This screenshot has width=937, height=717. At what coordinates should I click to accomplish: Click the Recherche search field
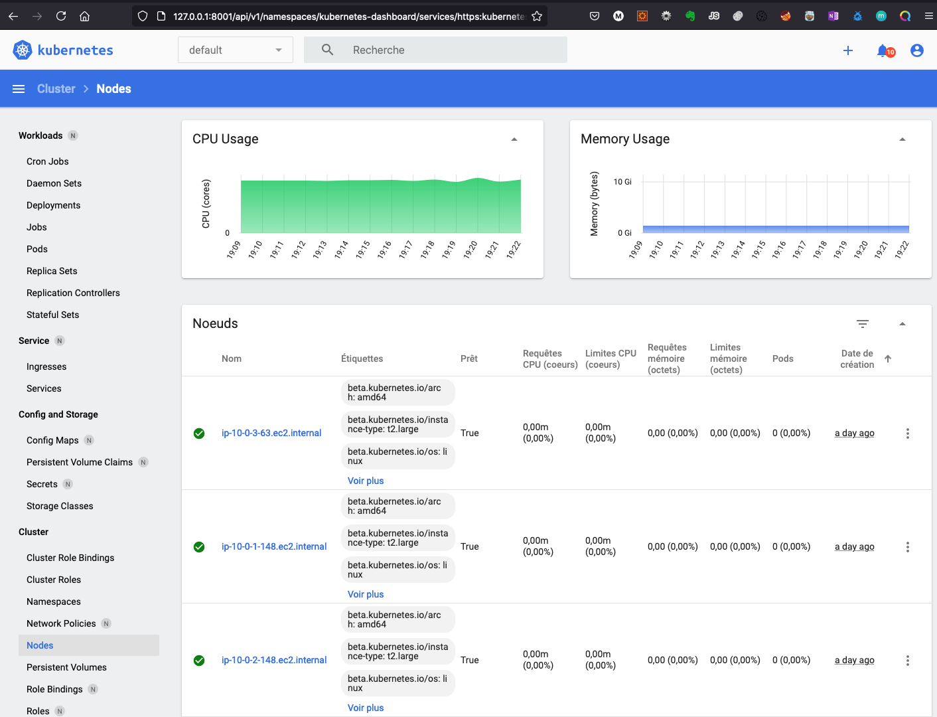pos(451,50)
